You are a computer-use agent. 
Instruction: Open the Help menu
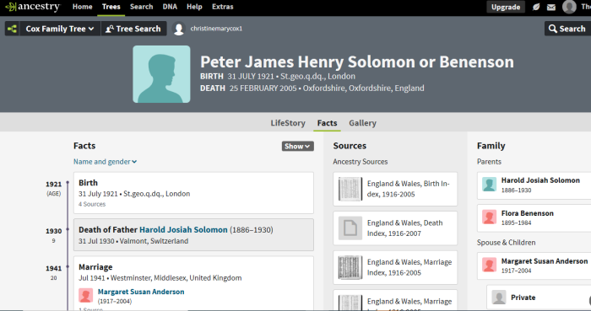point(194,7)
